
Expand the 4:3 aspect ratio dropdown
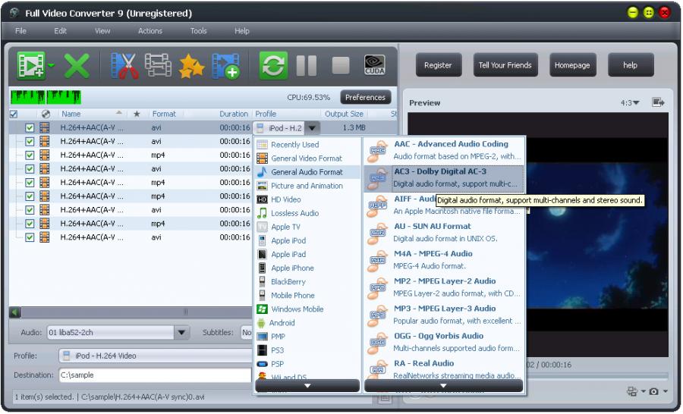pos(630,102)
